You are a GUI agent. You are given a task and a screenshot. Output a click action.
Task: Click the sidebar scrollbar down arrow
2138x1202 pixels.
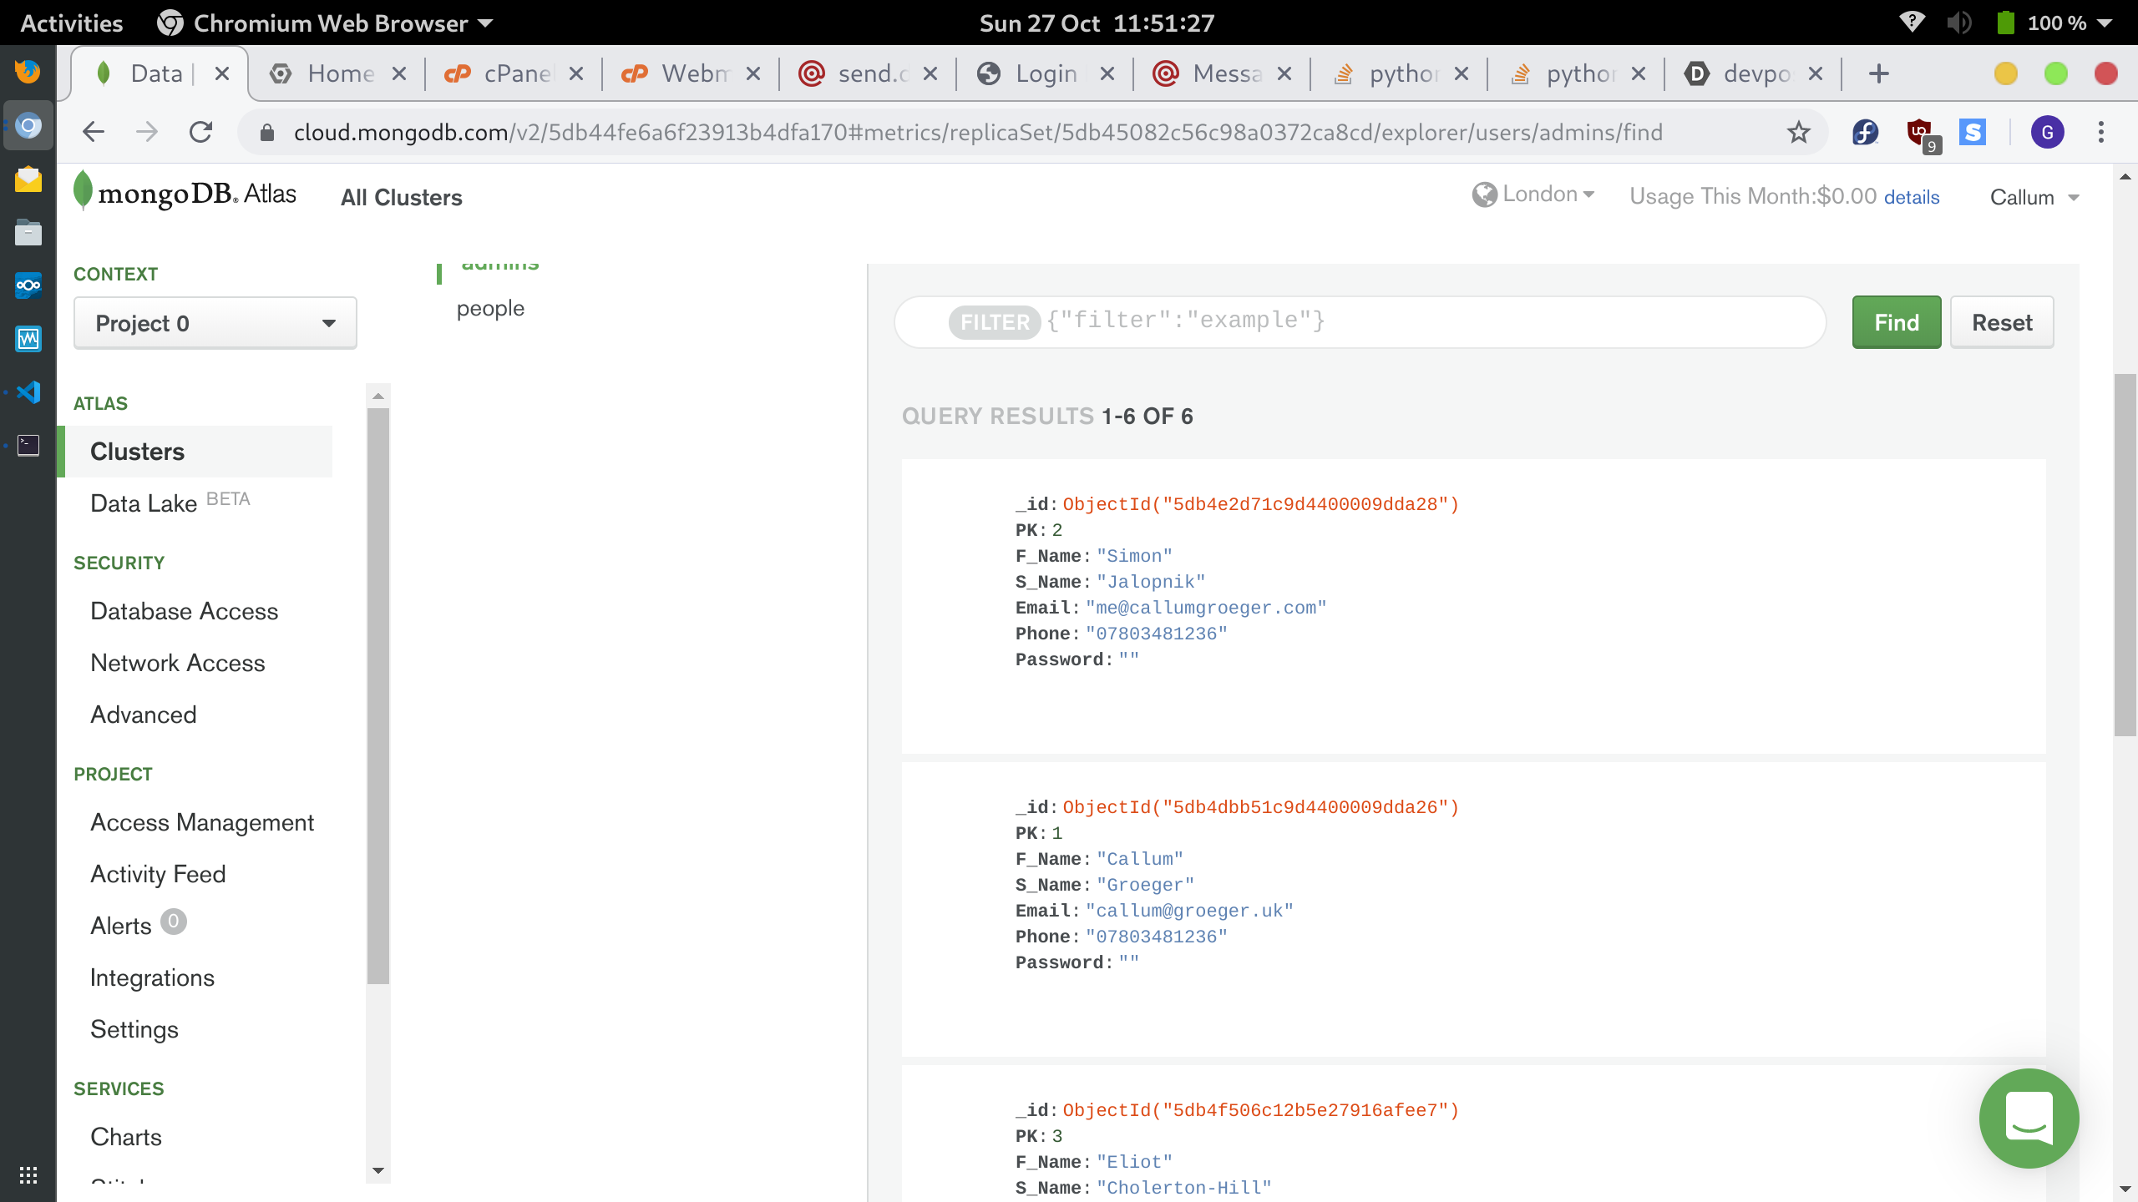coord(378,1170)
